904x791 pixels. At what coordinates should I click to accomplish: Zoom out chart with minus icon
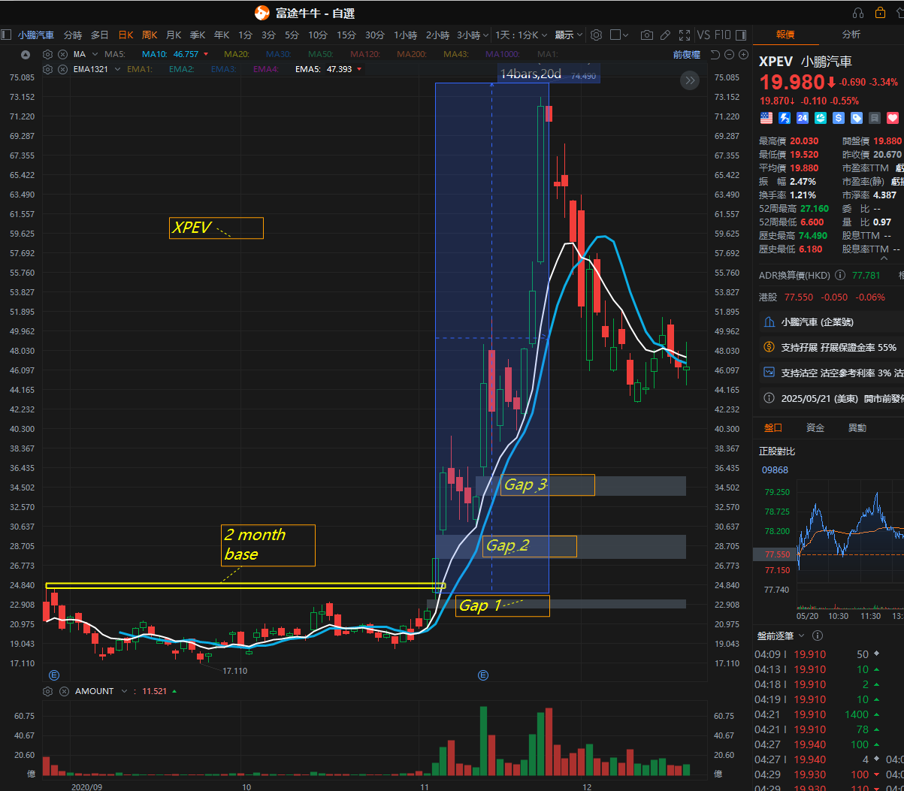click(x=729, y=54)
